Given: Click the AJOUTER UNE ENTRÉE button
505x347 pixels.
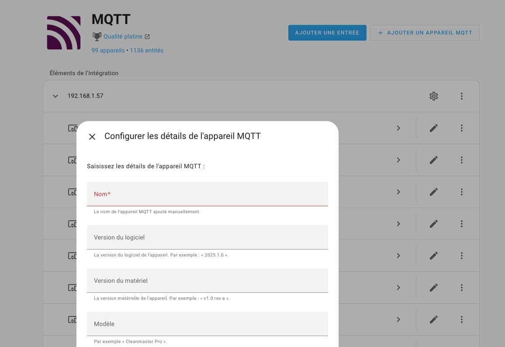Looking at the screenshot, I should (327, 33).
